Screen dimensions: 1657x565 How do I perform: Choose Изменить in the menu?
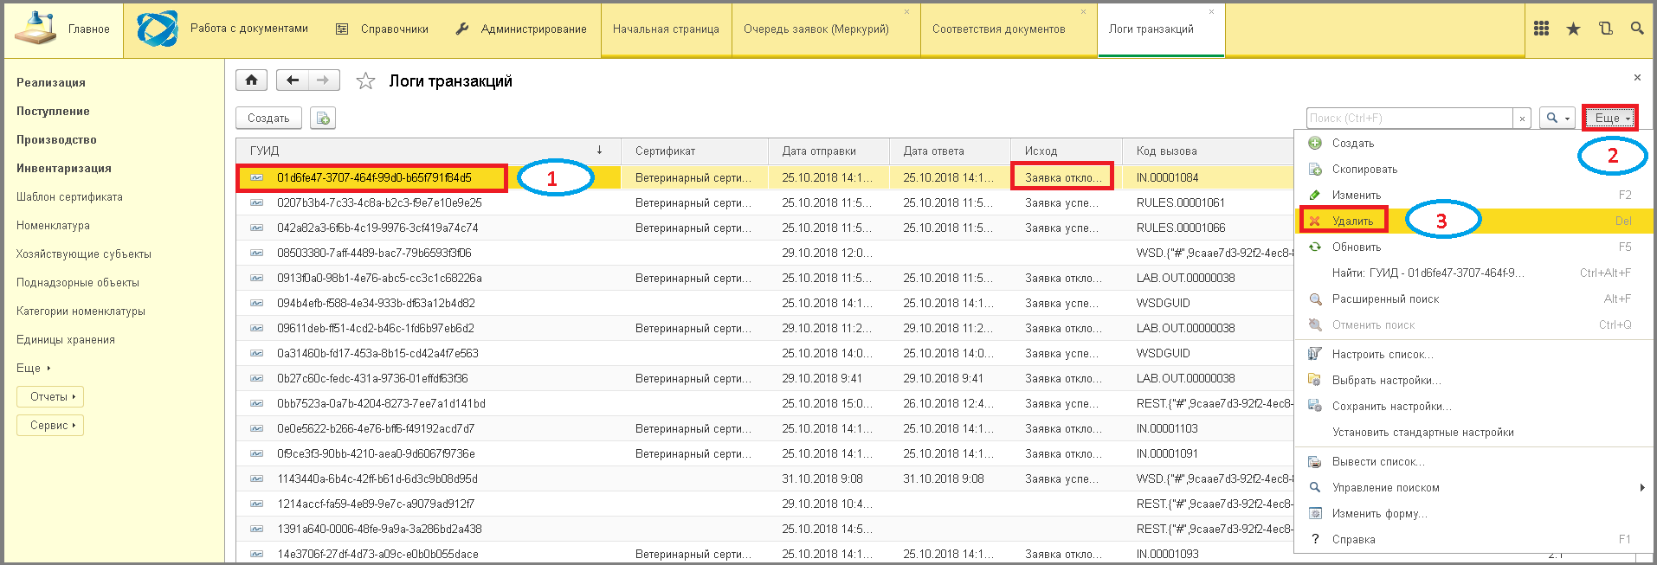click(1473, 195)
